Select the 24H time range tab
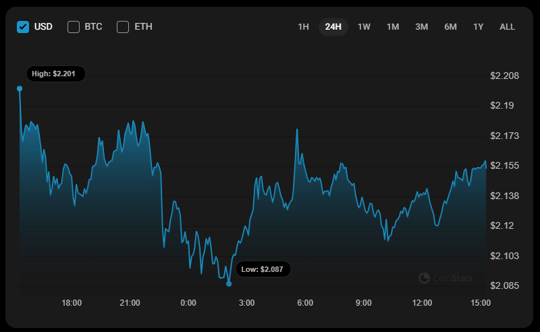The height and width of the screenshot is (332, 540). click(333, 27)
